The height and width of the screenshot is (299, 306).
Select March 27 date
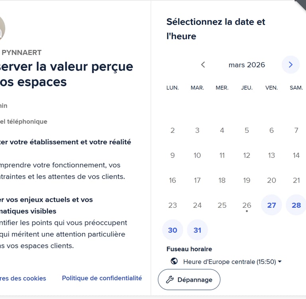(x=271, y=205)
